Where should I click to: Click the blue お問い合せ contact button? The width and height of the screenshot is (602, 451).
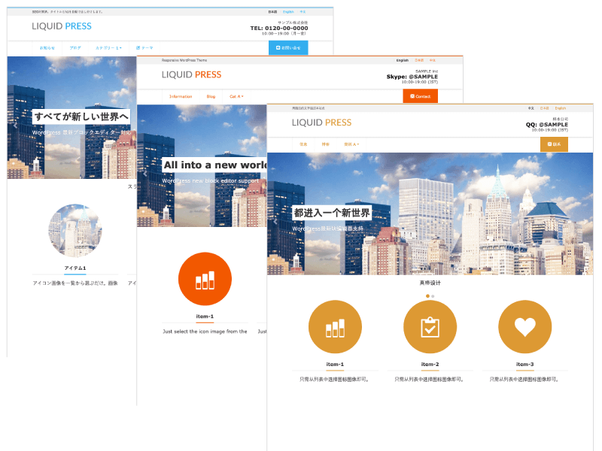point(288,48)
